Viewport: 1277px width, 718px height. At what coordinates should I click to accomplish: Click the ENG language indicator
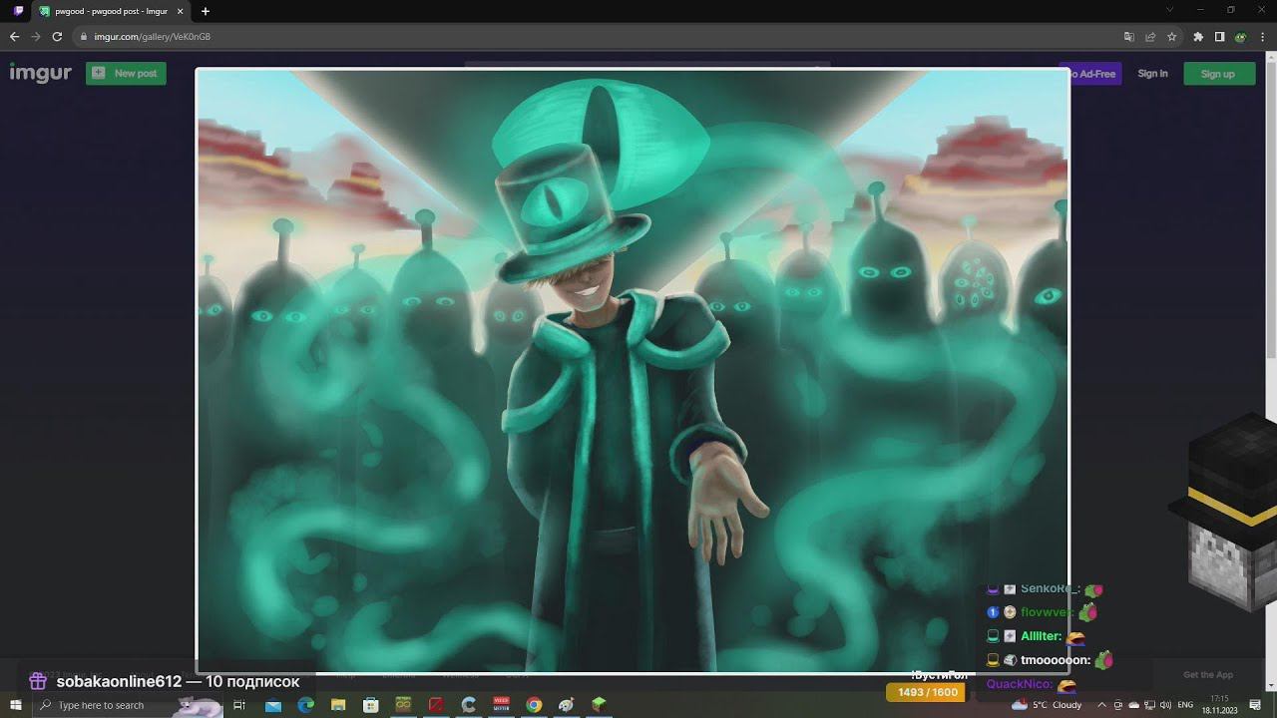1185,705
